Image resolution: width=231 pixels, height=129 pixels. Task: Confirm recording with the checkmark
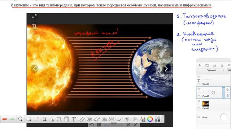click(x=135, y=125)
